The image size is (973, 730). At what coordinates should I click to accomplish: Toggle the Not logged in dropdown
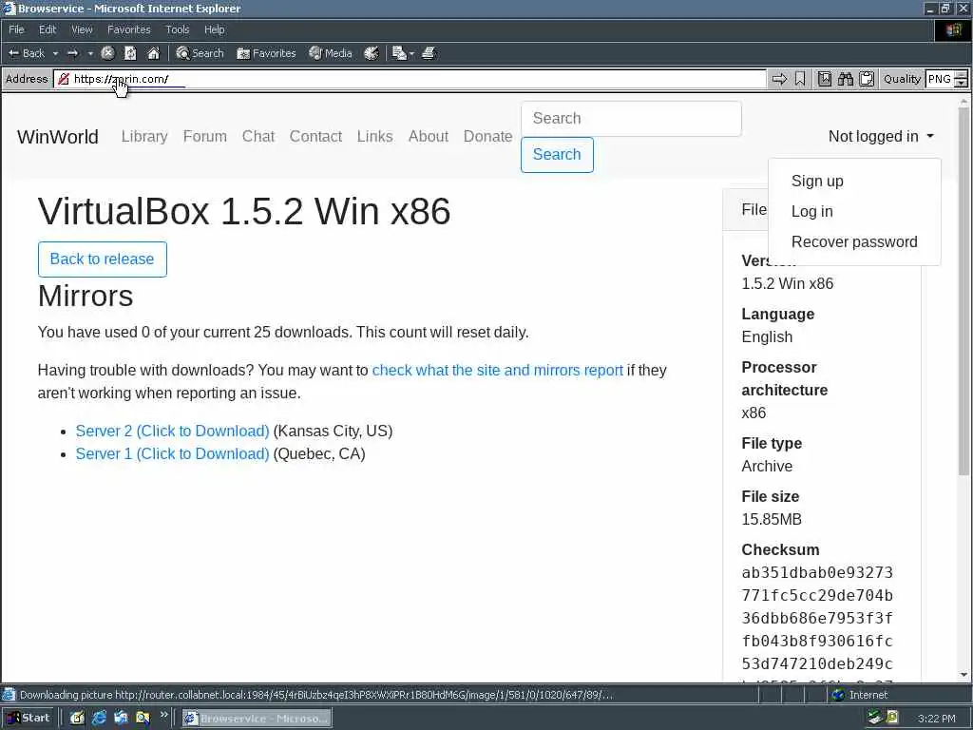pyautogui.click(x=881, y=137)
